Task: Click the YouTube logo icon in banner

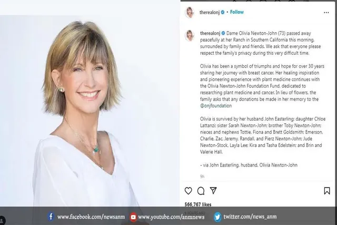Action: click(x=133, y=217)
